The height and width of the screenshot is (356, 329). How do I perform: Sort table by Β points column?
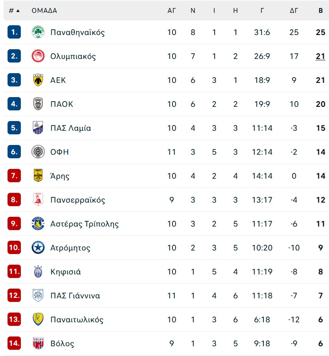click(x=321, y=11)
